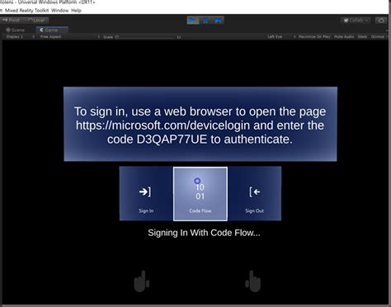Screen dimensions: 391x307
Task: Click the Pause button in Unity toolbar
Action: point(205,21)
